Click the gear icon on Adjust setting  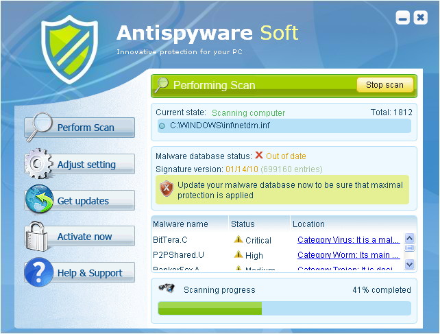click(38, 164)
